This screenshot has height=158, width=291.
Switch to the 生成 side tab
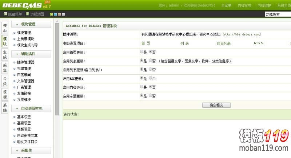tap(5, 55)
